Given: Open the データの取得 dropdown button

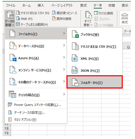Looking at the screenshot, I should 10,18.
